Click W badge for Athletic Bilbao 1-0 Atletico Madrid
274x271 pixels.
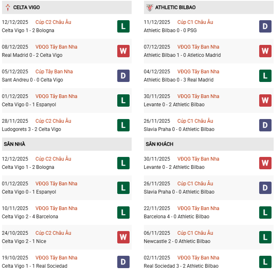pos(265,51)
